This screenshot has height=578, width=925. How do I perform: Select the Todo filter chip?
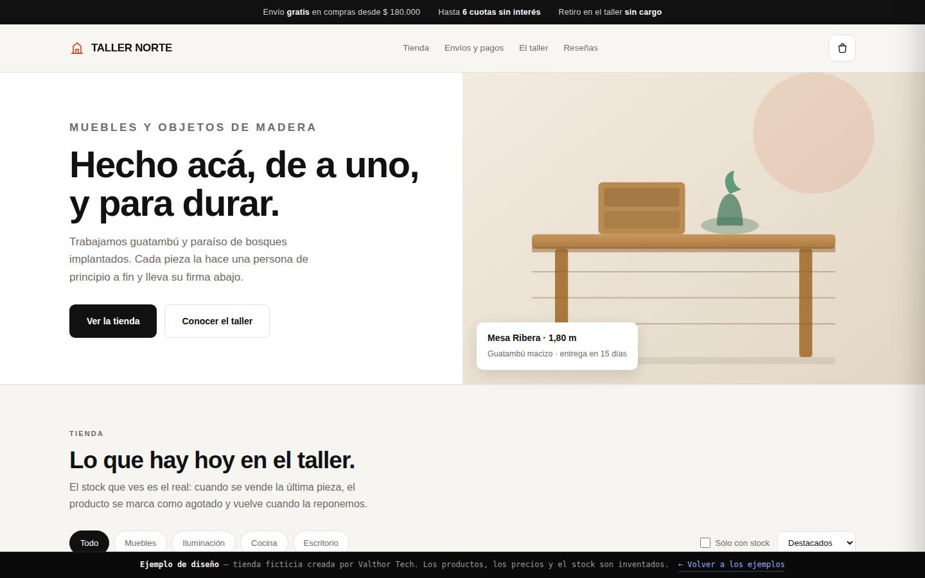pyautogui.click(x=89, y=543)
